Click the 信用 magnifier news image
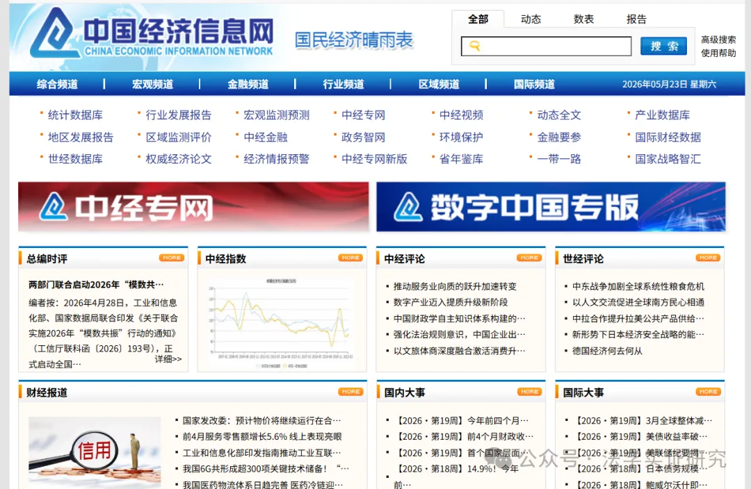Screen dimensions: 751x489 pos(95,452)
